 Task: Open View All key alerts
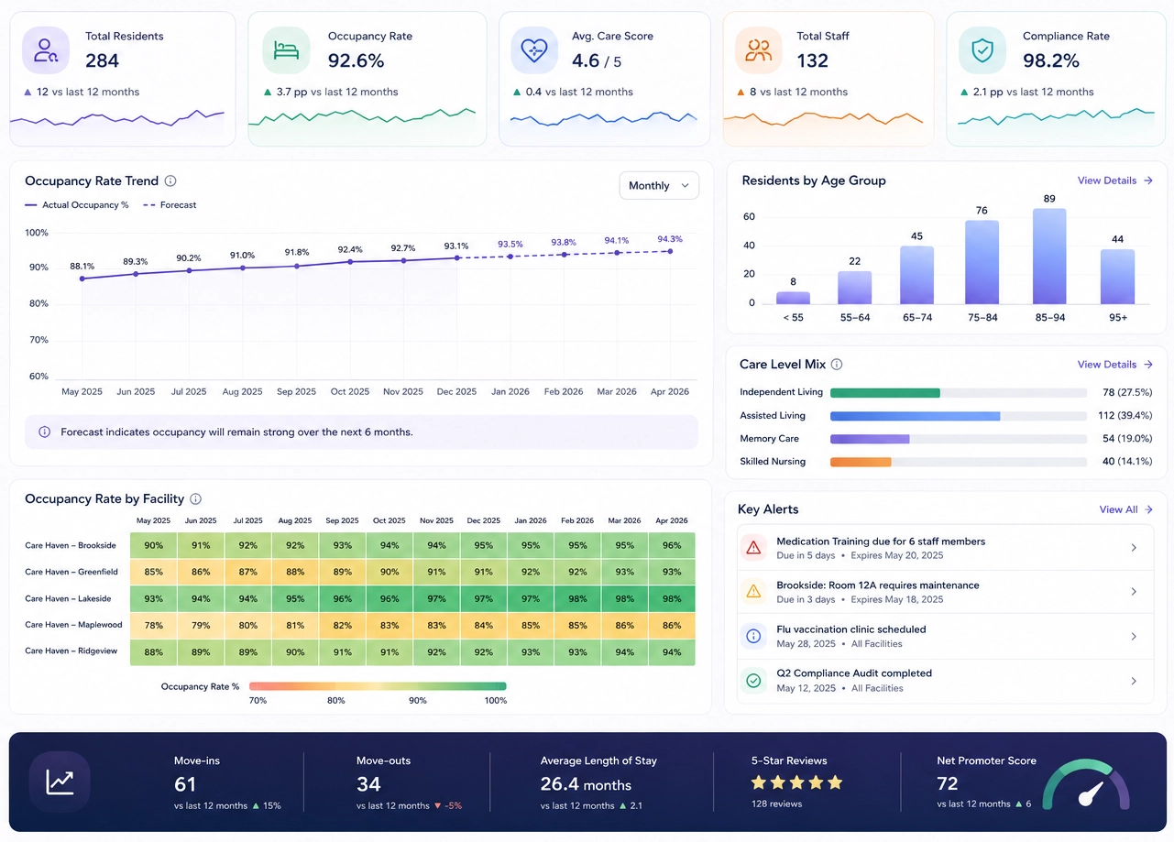click(1125, 509)
